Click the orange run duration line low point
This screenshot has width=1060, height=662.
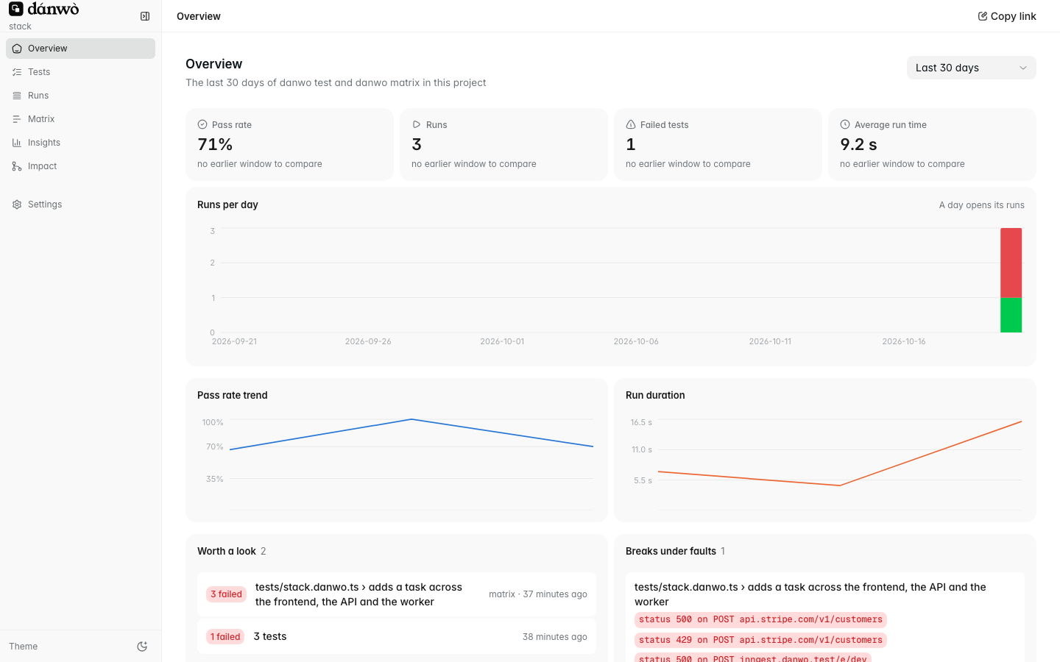(x=839, y=485)
